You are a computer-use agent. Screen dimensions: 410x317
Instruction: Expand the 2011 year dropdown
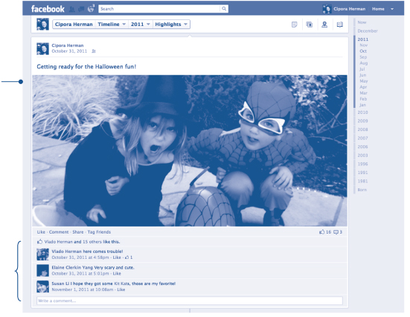[148, 24]
